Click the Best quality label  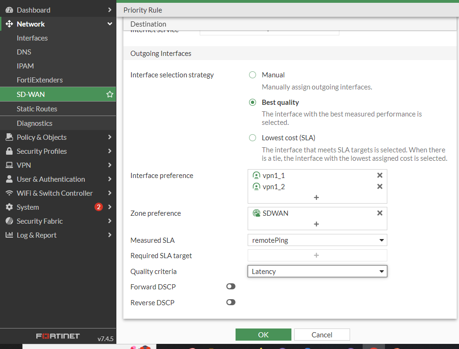(280, 102)
